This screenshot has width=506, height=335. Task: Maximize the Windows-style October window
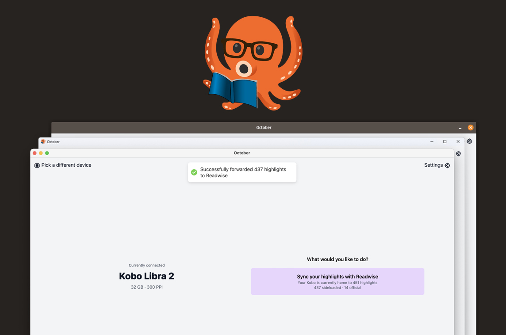coord(445,141)
